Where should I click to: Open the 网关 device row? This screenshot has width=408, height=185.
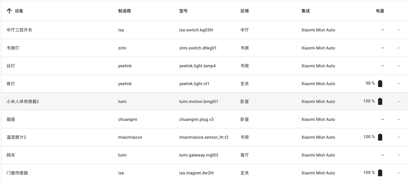click(x=11, y=155)
